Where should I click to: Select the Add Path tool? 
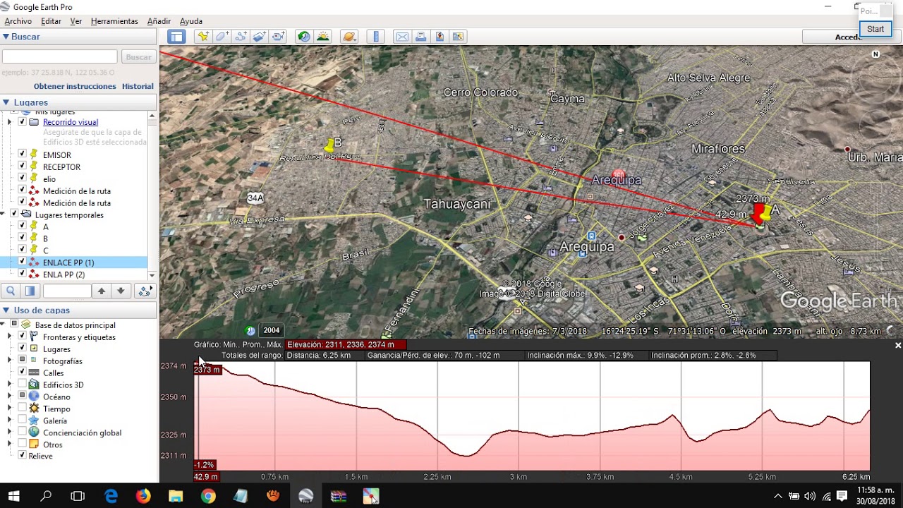pos(241,37)
